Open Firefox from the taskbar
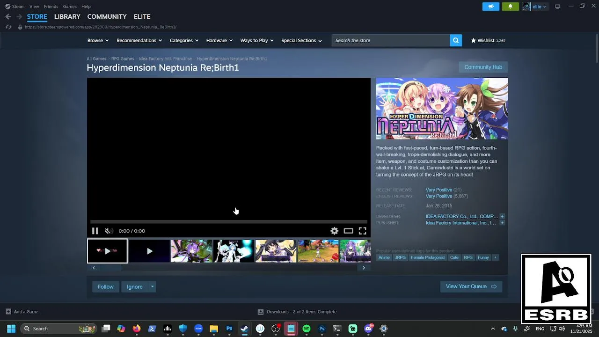This screenshot has width=599, height=337. 137,329
